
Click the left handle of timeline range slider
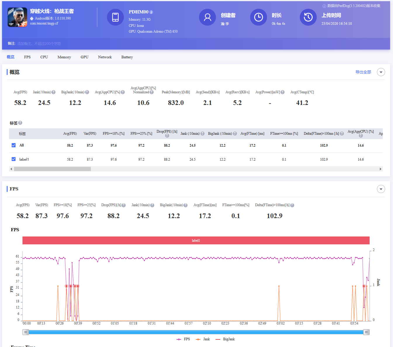click(x=26, y=332)
